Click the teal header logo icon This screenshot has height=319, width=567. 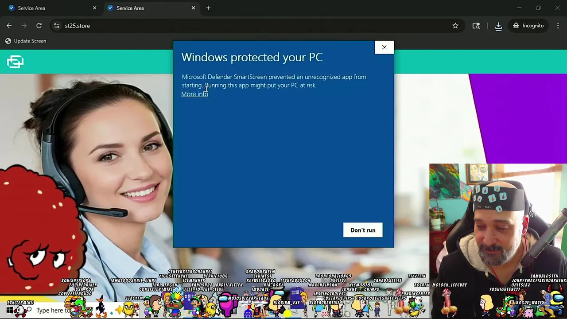point(15,62)
